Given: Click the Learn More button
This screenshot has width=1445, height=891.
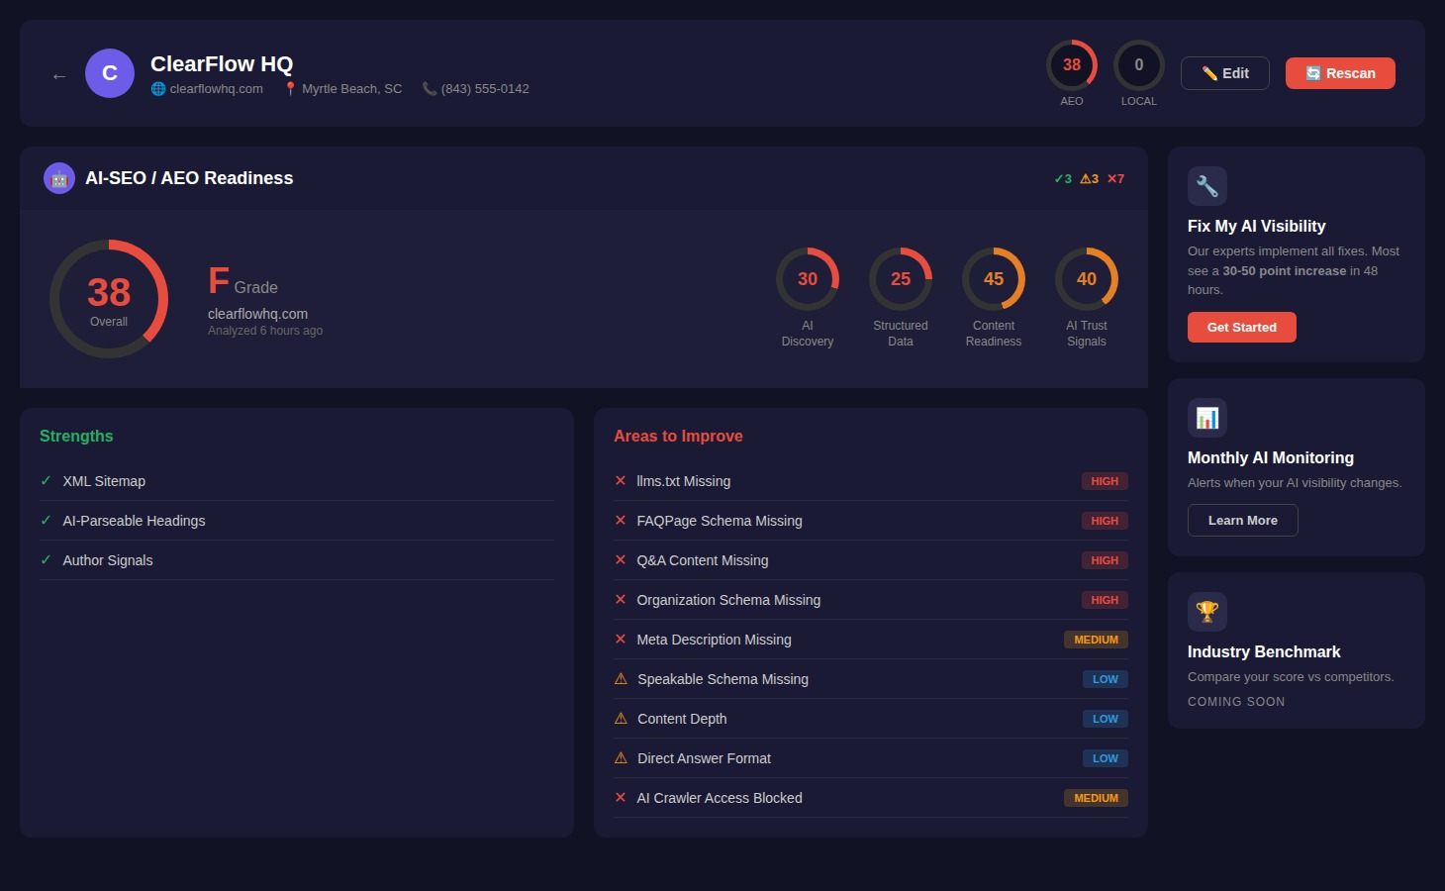Looking at the screenshot, I should click(x=1242, y=521).
